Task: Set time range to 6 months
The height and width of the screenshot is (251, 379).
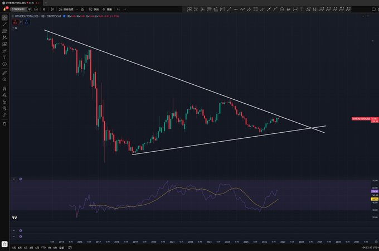Action: [37, 248]
